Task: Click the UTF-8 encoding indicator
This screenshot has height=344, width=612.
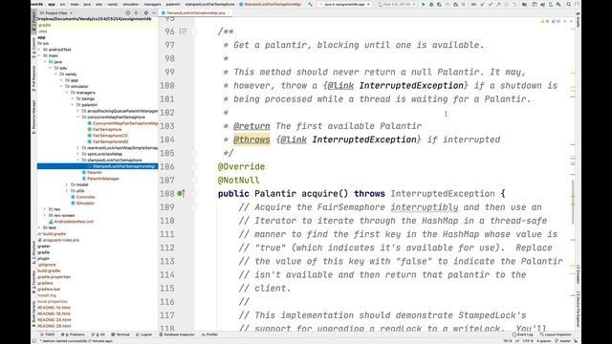Action: (527, 341)
